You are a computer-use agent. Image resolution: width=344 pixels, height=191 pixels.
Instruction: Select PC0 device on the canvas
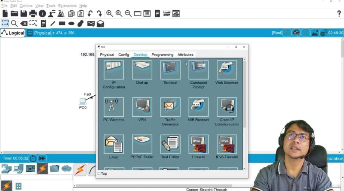point(83,102)
